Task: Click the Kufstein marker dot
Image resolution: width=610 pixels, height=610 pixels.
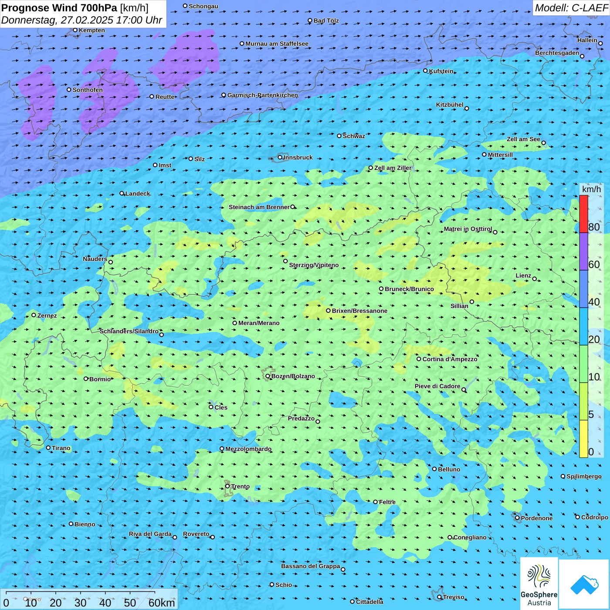Action: coord(426,71)
